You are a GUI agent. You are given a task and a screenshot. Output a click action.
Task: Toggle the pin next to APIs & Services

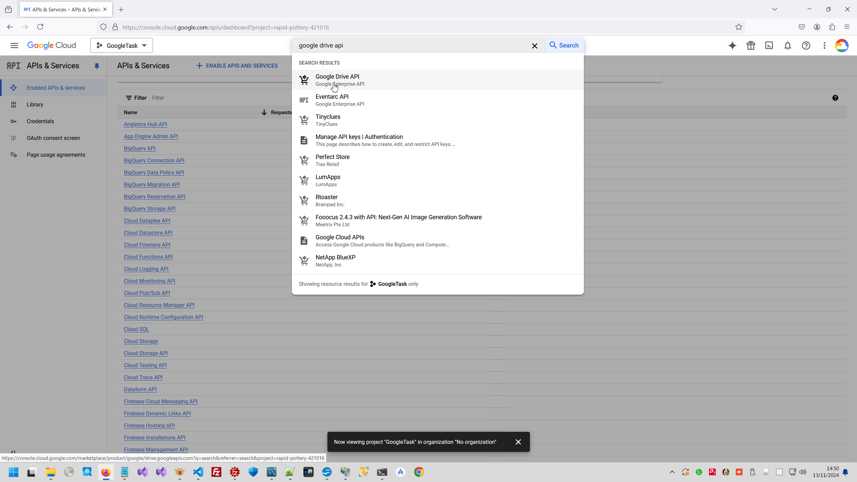pyautogui.click(x=97, y=66)
